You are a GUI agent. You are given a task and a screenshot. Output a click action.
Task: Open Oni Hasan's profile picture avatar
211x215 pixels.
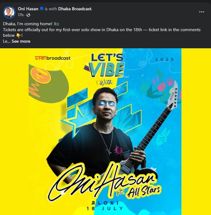point(9,12)
